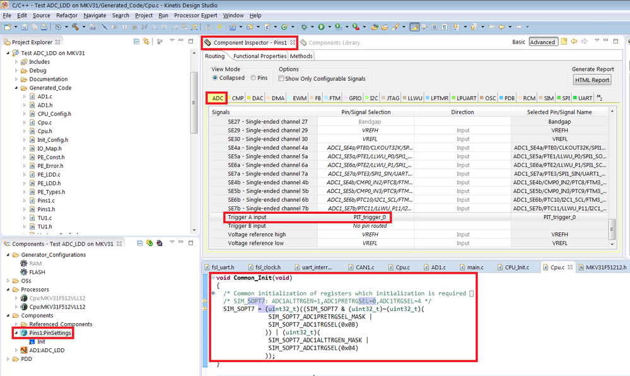The image size is (630, 376).
Task: Select Pins1:PinSettings component
Action: (x=50, y=333)
